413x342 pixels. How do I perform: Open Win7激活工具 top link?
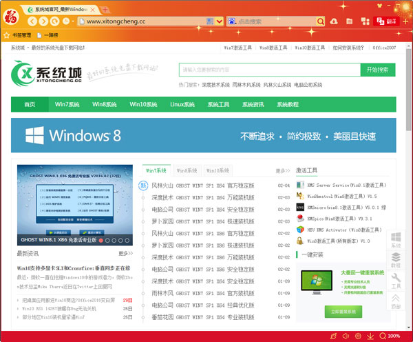tap(238, 48)
